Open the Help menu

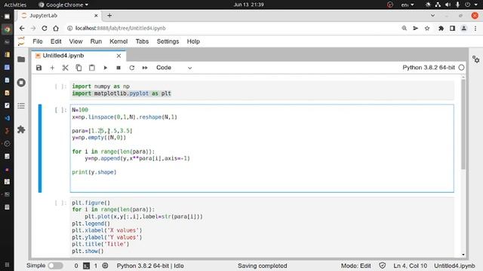tap(193, 41)
